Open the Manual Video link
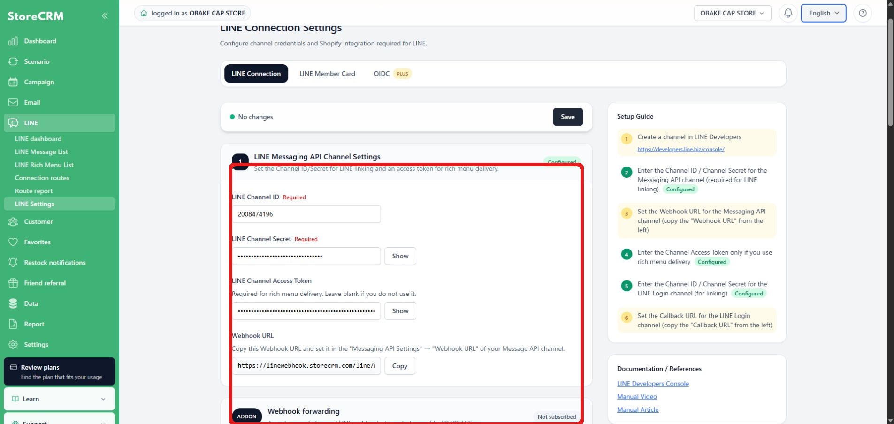Image resolution: width=894 pixels, height=424 pixels. [637, 397]
